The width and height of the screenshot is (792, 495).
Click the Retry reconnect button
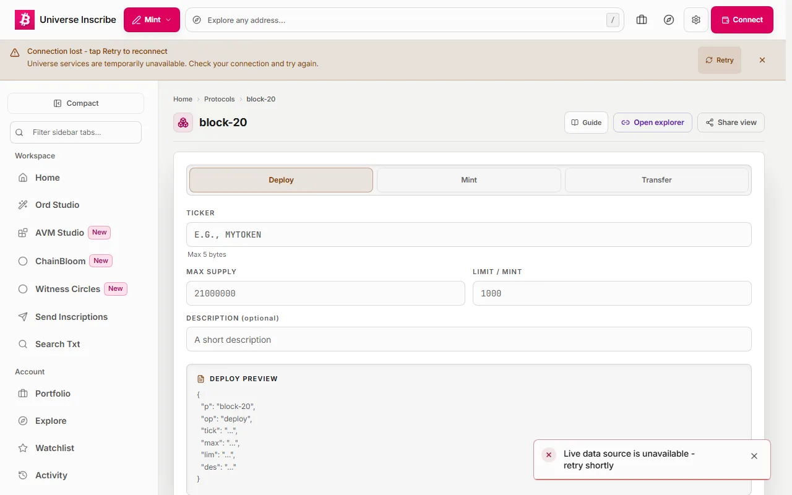pyautogui.click(x=719, y=60)
